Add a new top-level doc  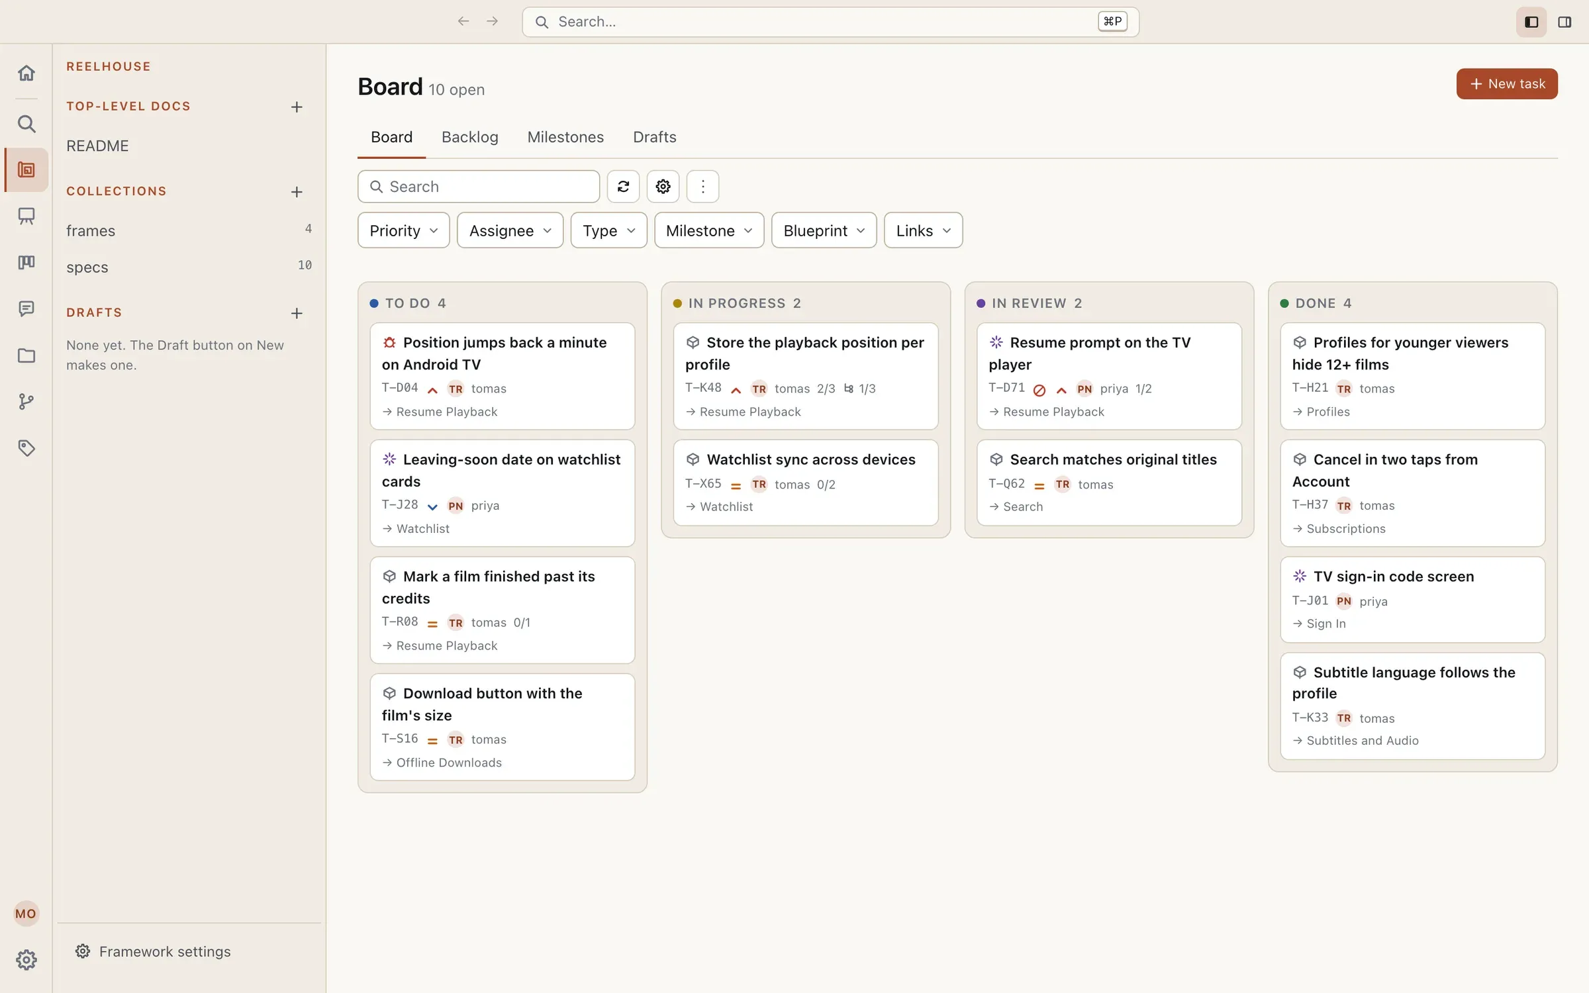pos(297,107)
